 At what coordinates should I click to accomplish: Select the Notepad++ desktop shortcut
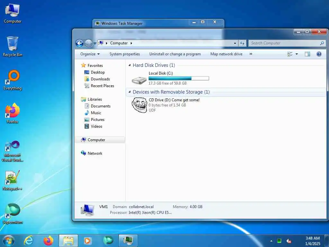pos(13,181)
